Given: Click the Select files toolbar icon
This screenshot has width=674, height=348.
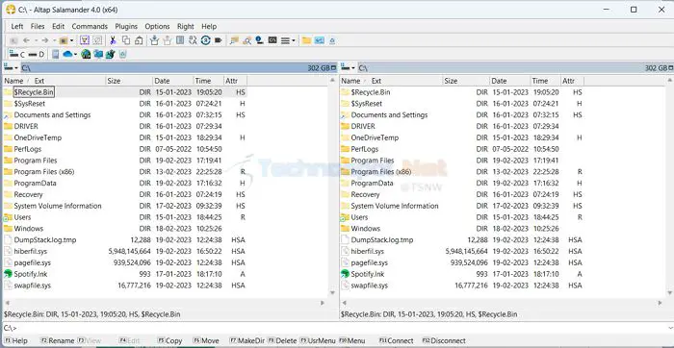Looking at the screenshot, I should pyautogui.click(x=85, y=40).
